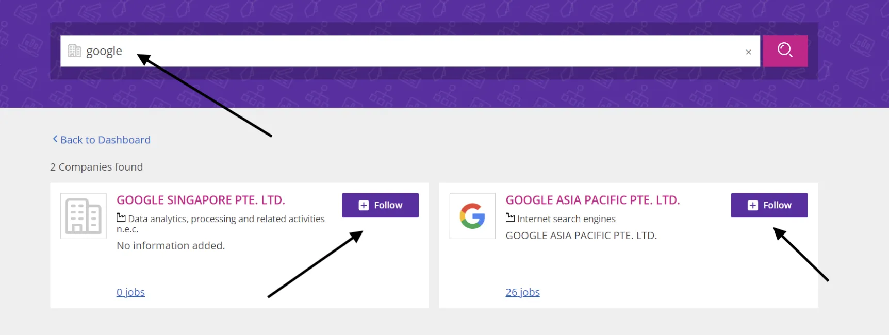This screenshot has width=889, height=335.
Task: View the 26 jobs link
Action: 522,292
